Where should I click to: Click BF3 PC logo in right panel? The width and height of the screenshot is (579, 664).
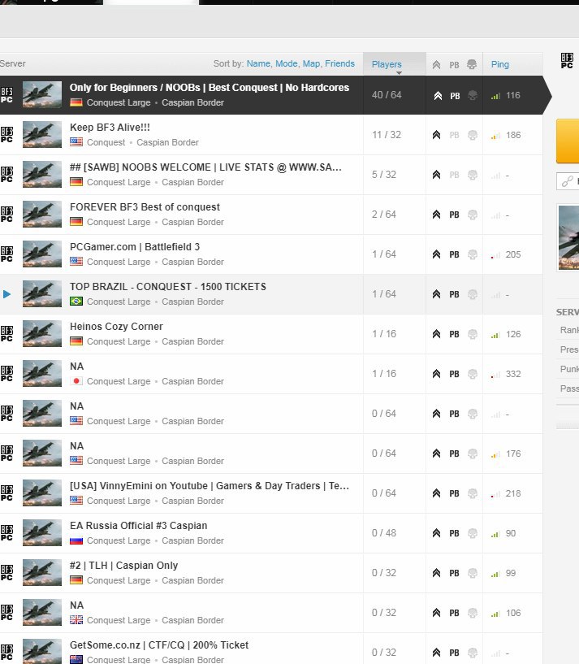tap(567, 61)
